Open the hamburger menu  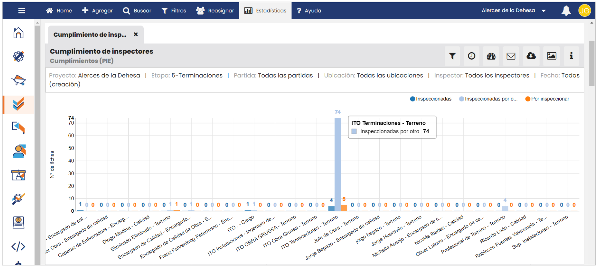[22, 11]
